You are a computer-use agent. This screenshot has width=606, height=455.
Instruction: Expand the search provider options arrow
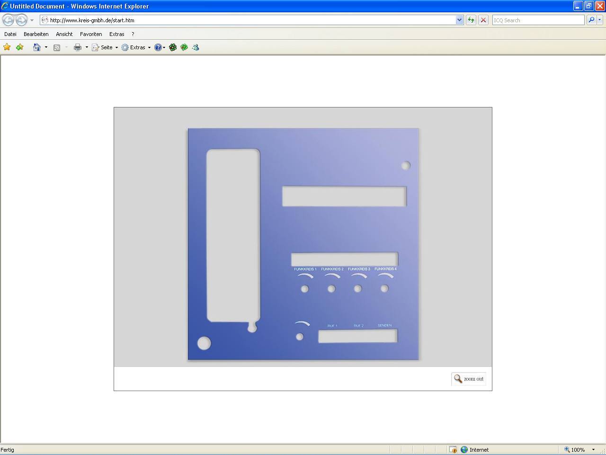600,20
